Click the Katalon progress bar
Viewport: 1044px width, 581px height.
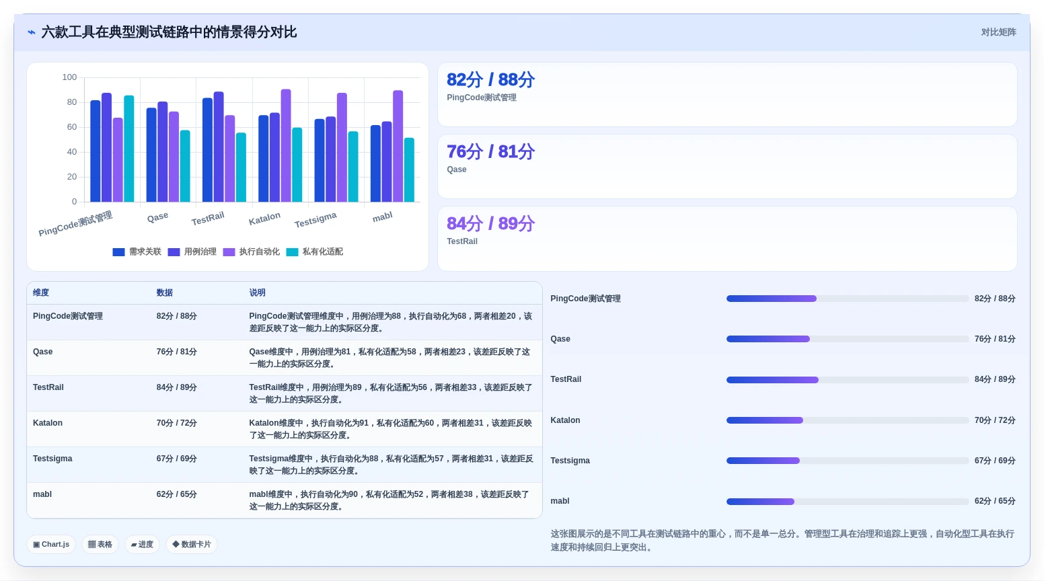tap(848, 420)
